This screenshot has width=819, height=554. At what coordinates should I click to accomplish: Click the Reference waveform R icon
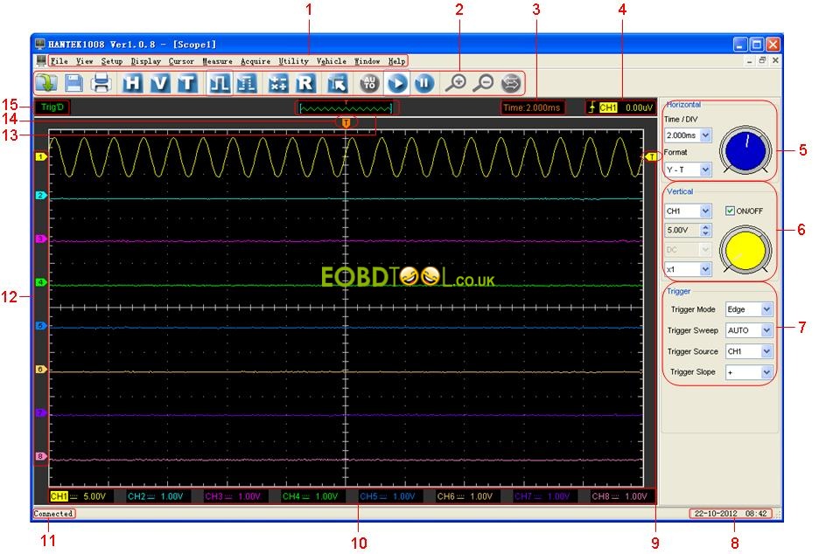click(305, 83)
